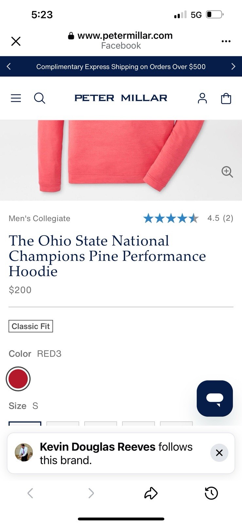The image size is (242, 525).
Task: Open the account profile icon
Action: coord(202,98)
